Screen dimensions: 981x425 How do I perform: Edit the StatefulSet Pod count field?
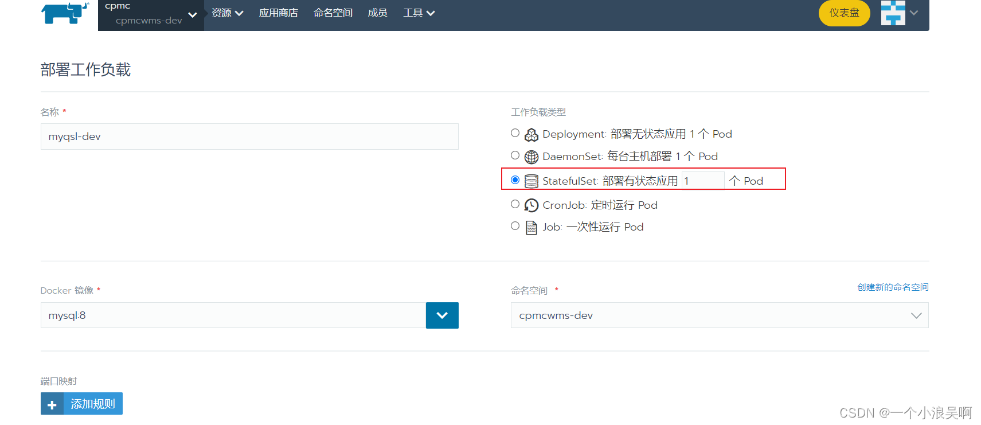pyautogui.click(x=703, y=181)
